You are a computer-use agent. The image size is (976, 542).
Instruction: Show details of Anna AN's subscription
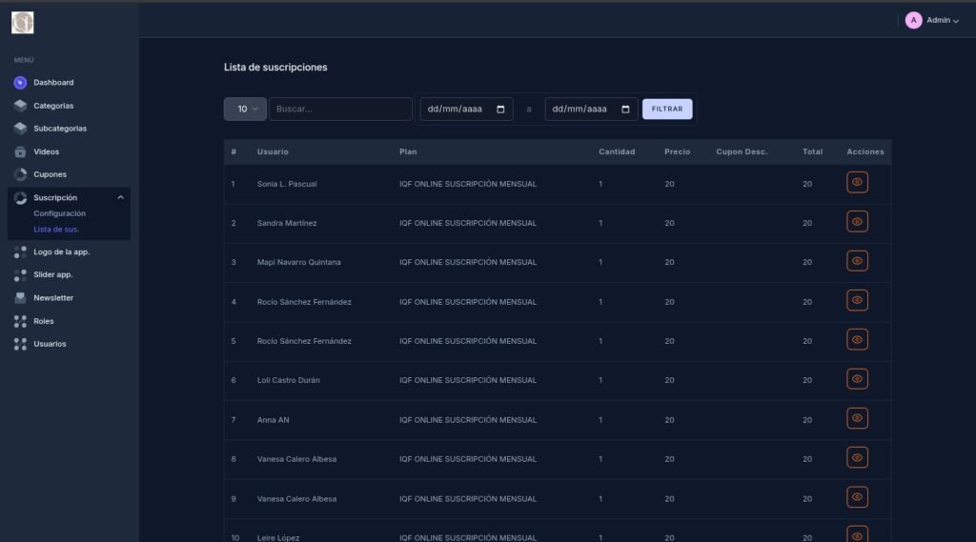[857, 418]
